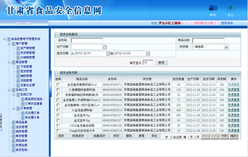
Task: Click the 商品预定浏览 tree icon
Action: coord(23,99)
